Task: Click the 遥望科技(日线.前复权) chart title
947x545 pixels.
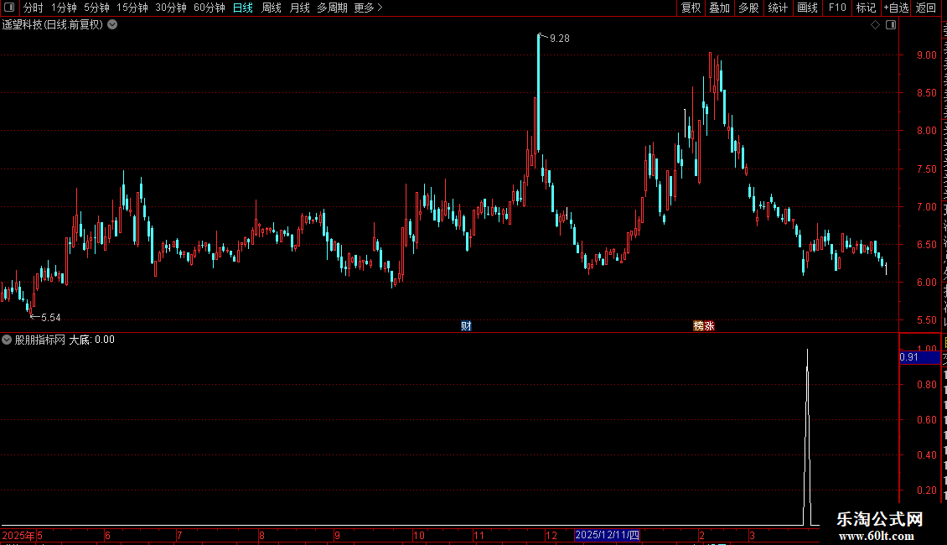Action: point(53,25)
